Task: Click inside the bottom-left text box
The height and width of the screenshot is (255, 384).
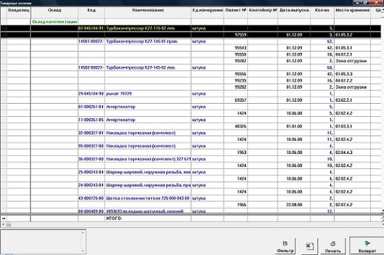Action: (x=41, y=241)
